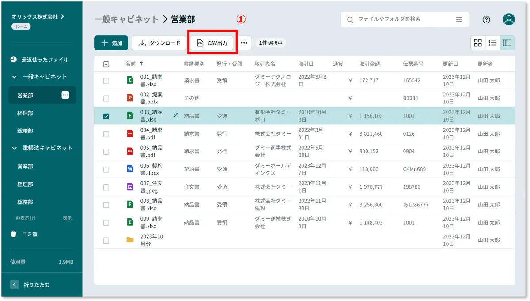Click the 書類種別 column header

(x=194, y=64)
